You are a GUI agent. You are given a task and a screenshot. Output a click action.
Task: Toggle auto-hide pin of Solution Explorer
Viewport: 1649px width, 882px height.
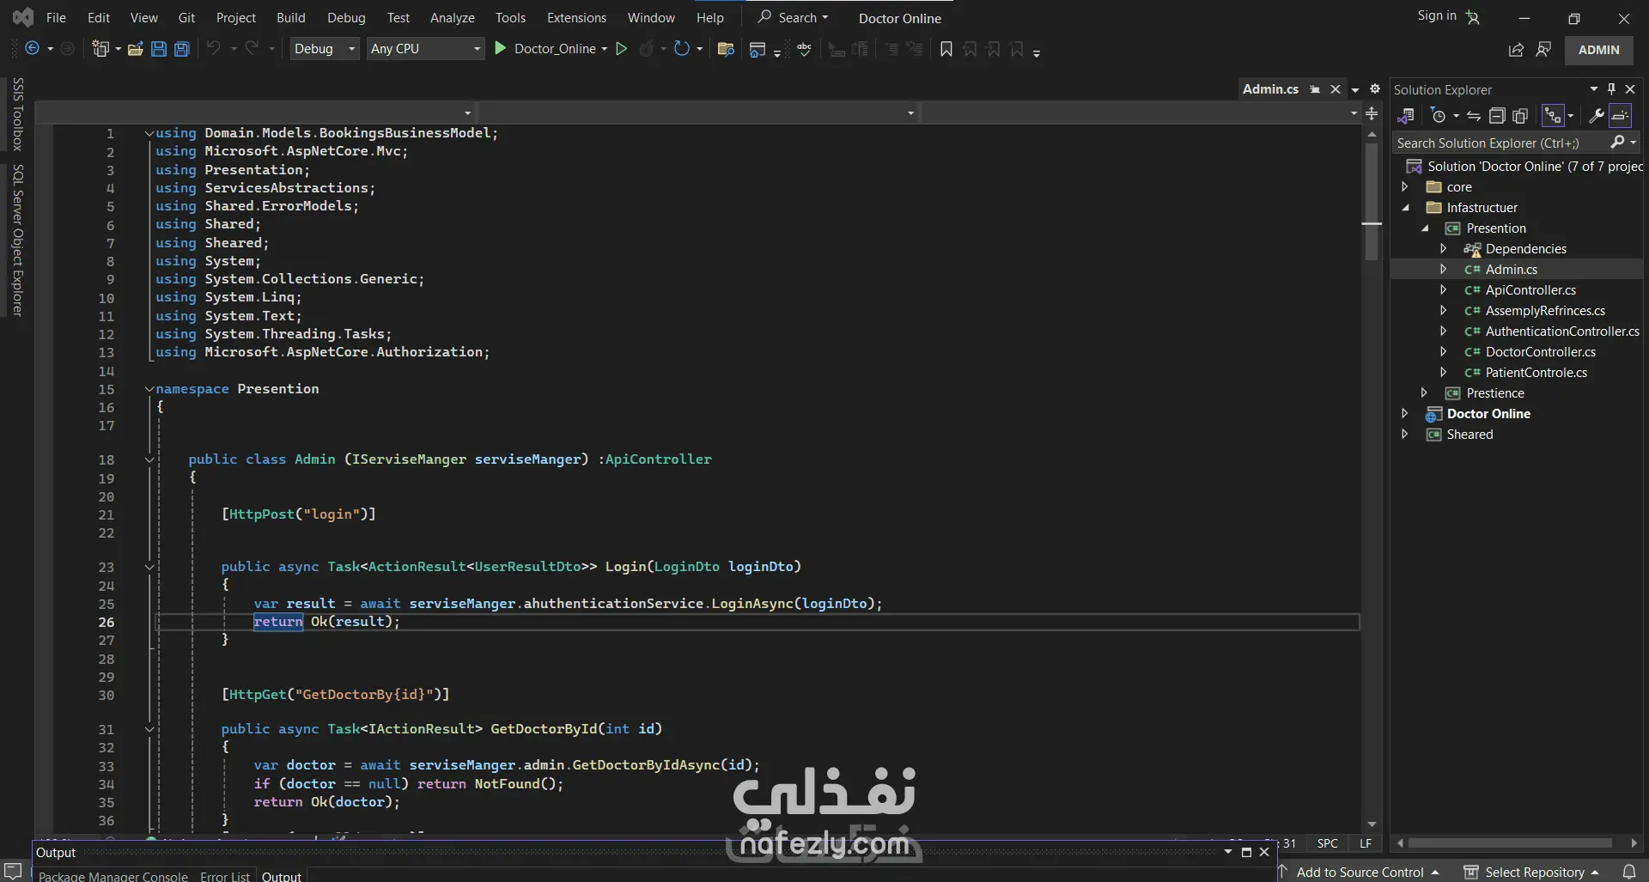1611,88
